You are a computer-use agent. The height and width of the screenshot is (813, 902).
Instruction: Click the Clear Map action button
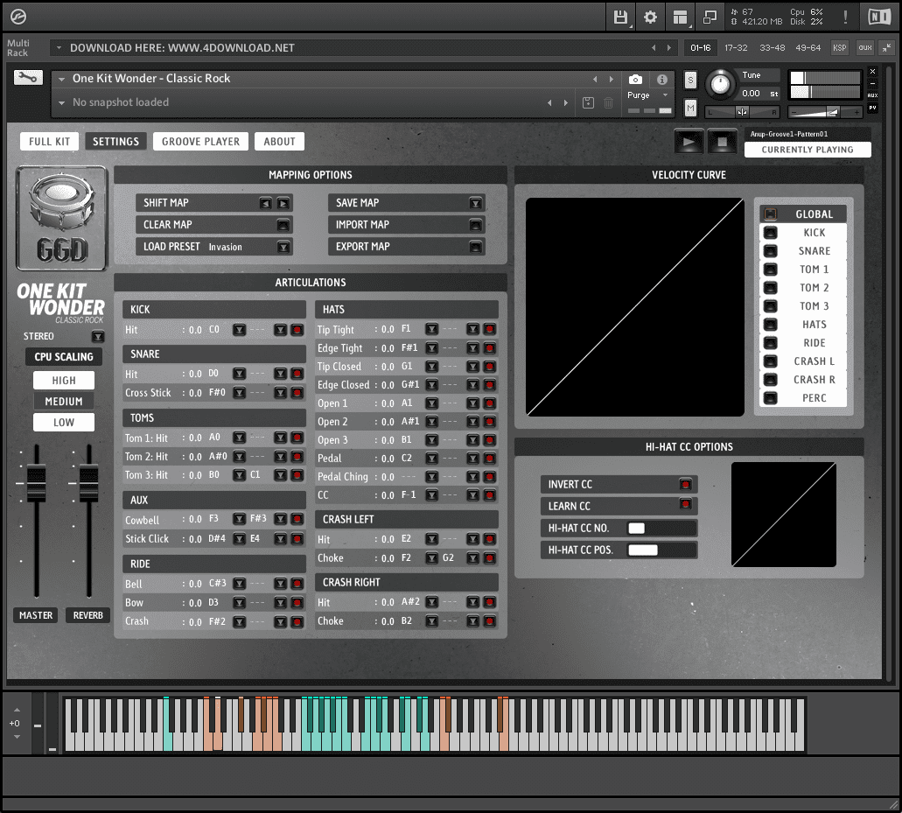click(x=283, y=225)
